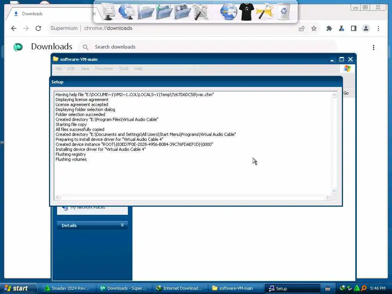
Task: Click the orange magnifier tray icon
Action: click(x=364, y=288)
